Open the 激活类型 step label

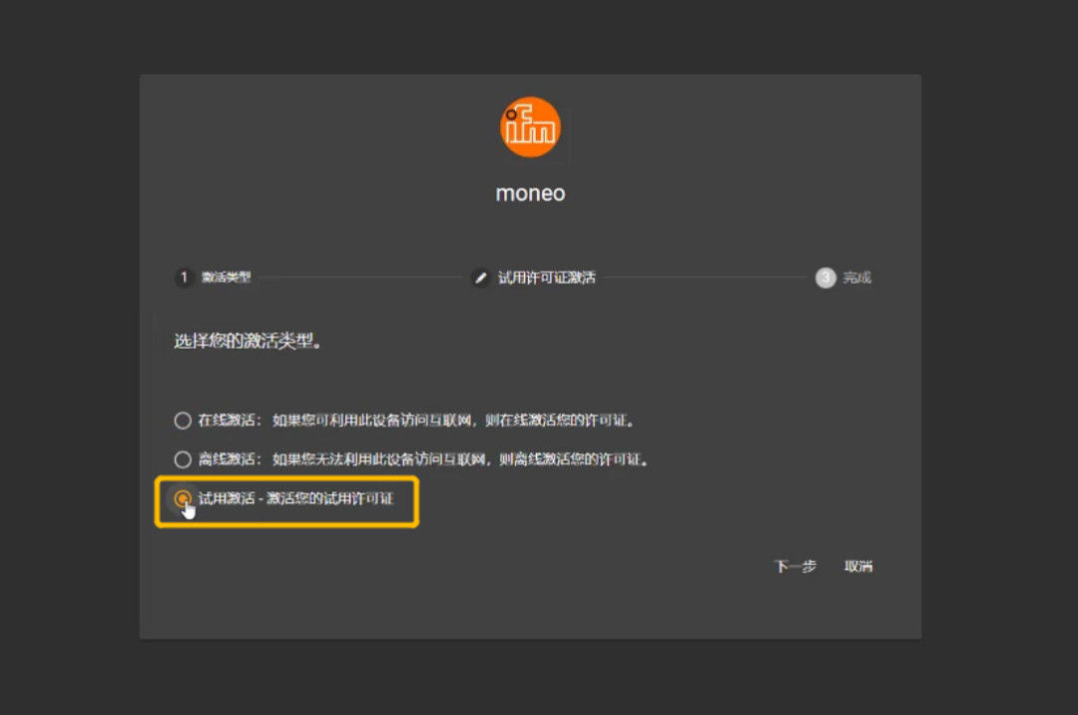pos(226,278)
